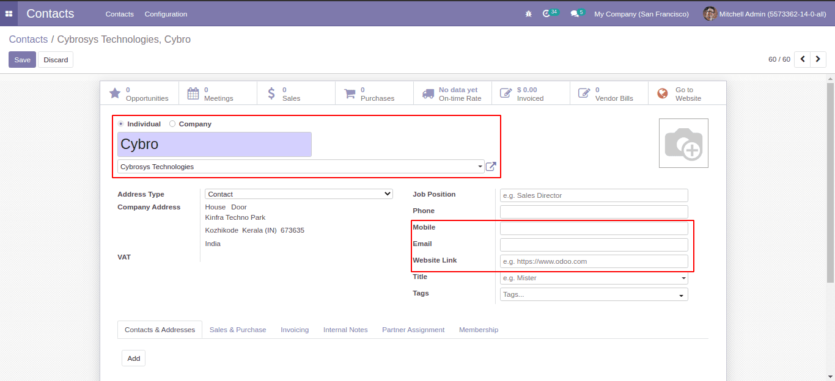Click the Email input field
The image size is (835, 381).
tap(594, 245)
